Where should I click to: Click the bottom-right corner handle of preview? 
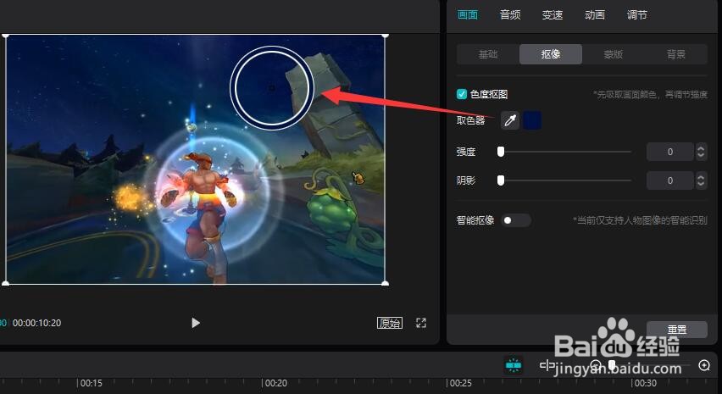[x=385, y=283]
